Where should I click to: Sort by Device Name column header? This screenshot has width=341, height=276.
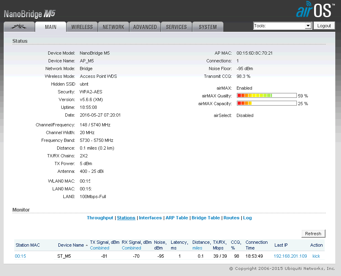(71, 245)
